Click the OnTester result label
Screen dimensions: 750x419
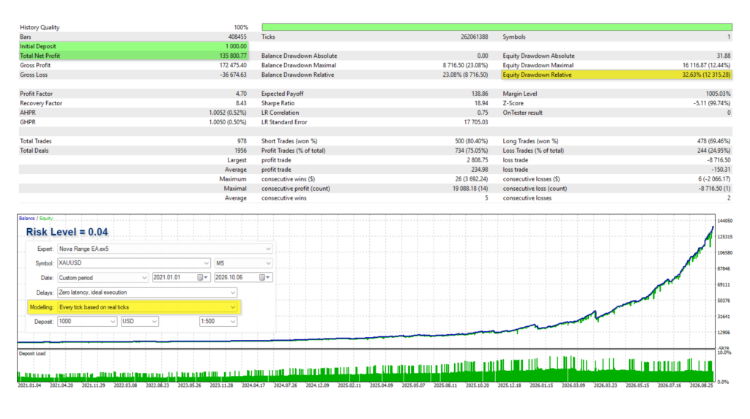click(522, 113)
